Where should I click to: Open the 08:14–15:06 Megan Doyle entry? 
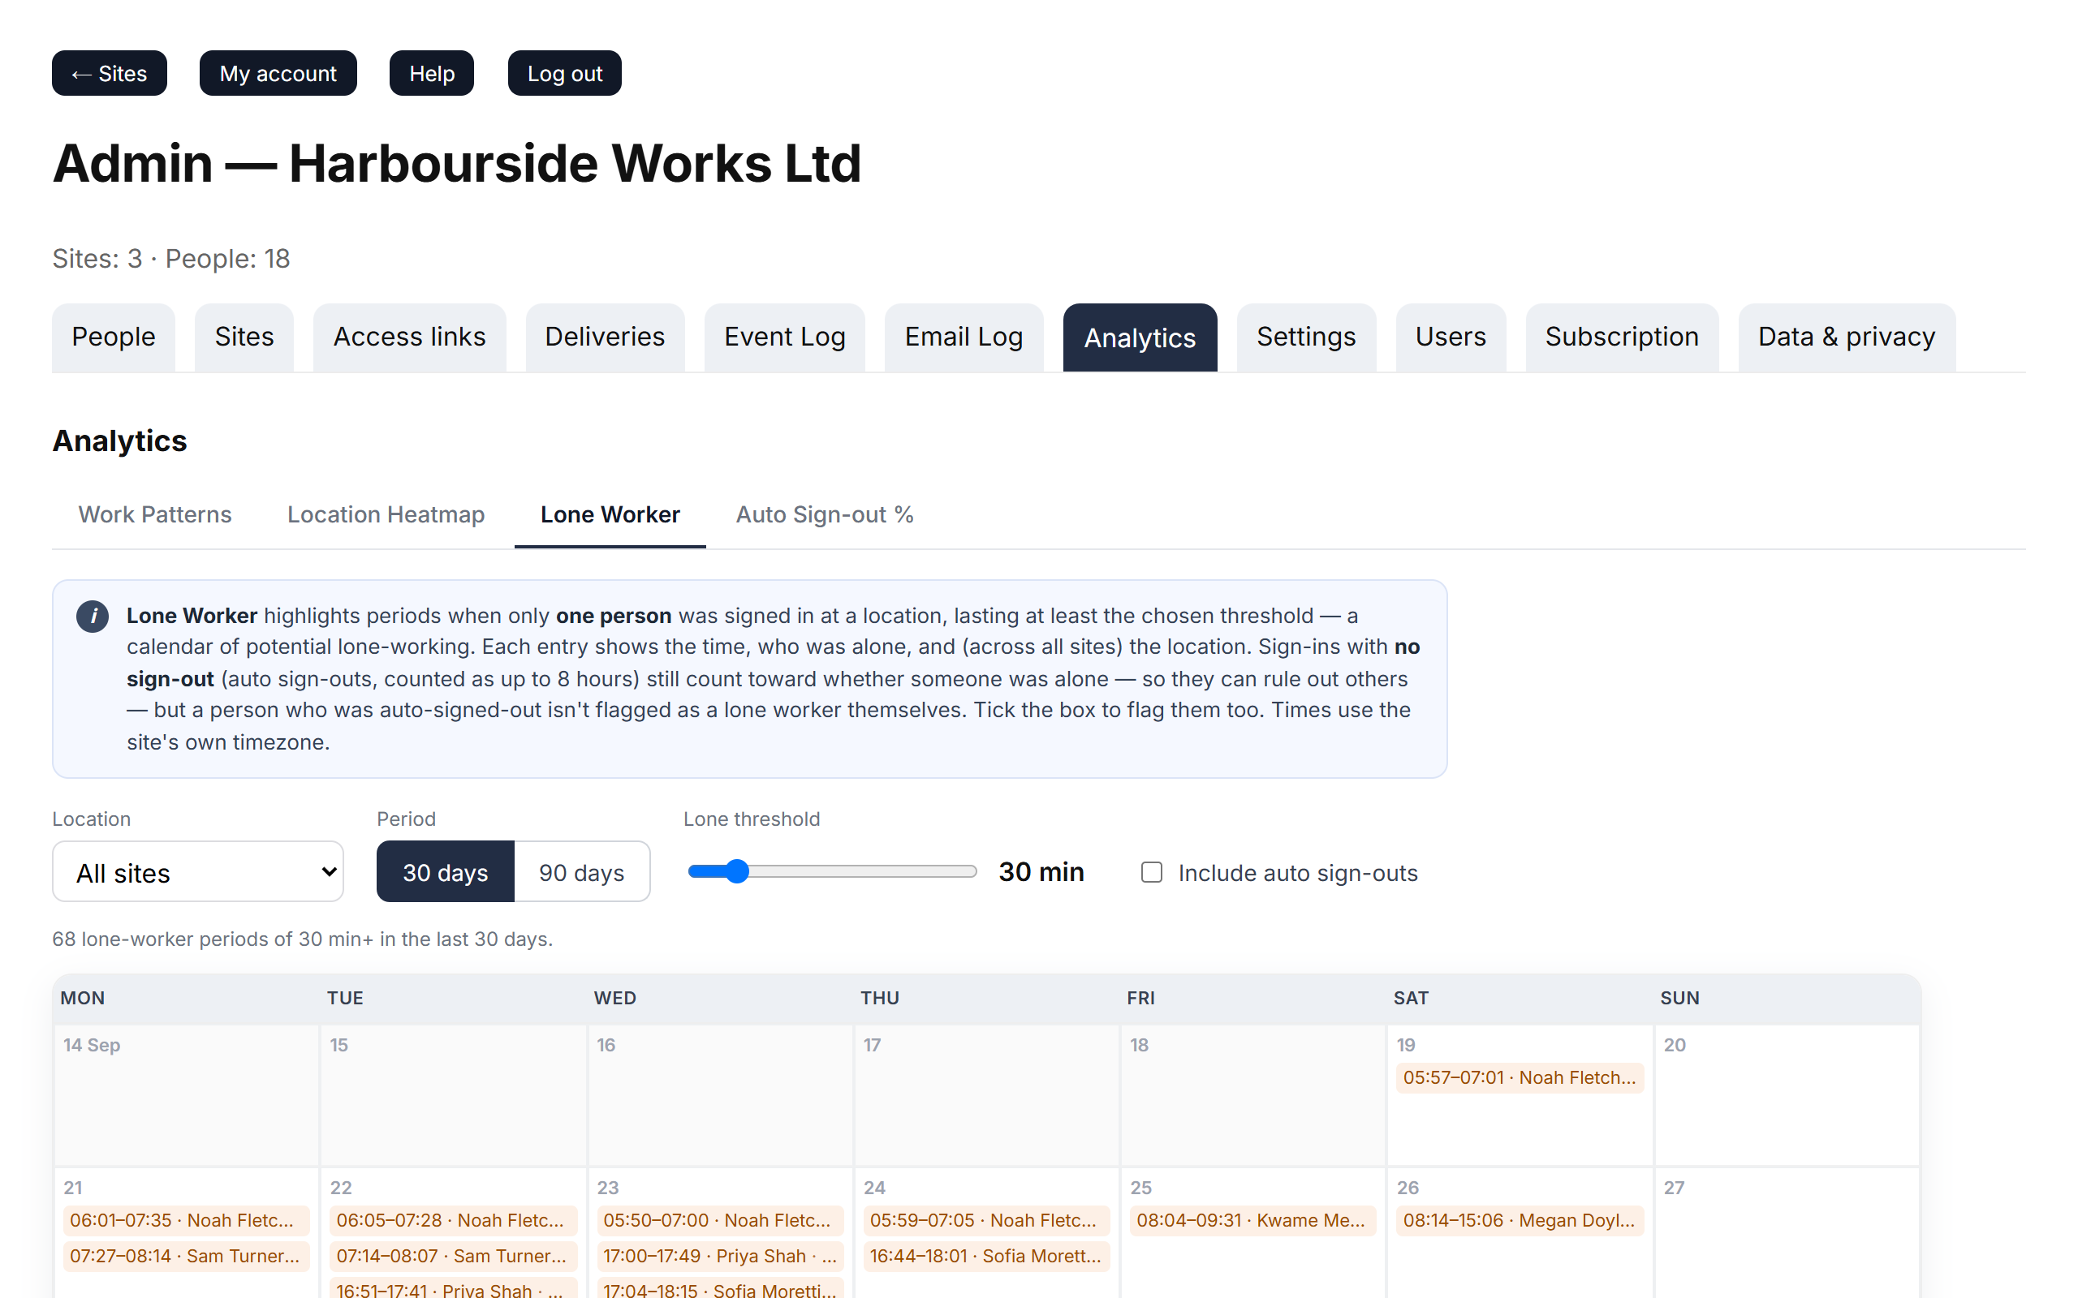pos(1519,1220)
